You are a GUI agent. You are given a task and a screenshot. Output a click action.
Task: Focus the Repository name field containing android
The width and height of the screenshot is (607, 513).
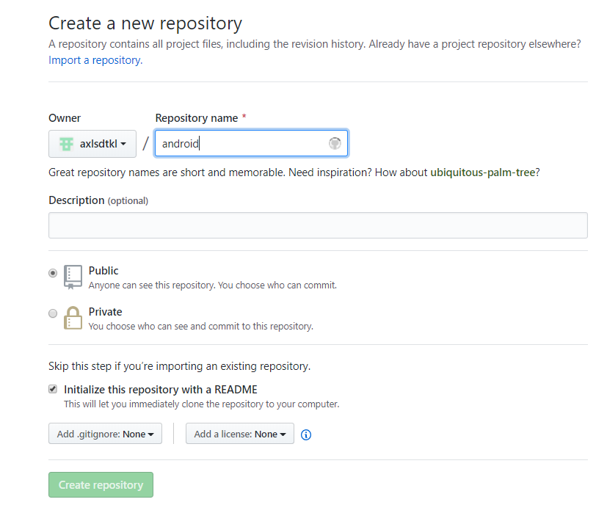click(242, 144)
